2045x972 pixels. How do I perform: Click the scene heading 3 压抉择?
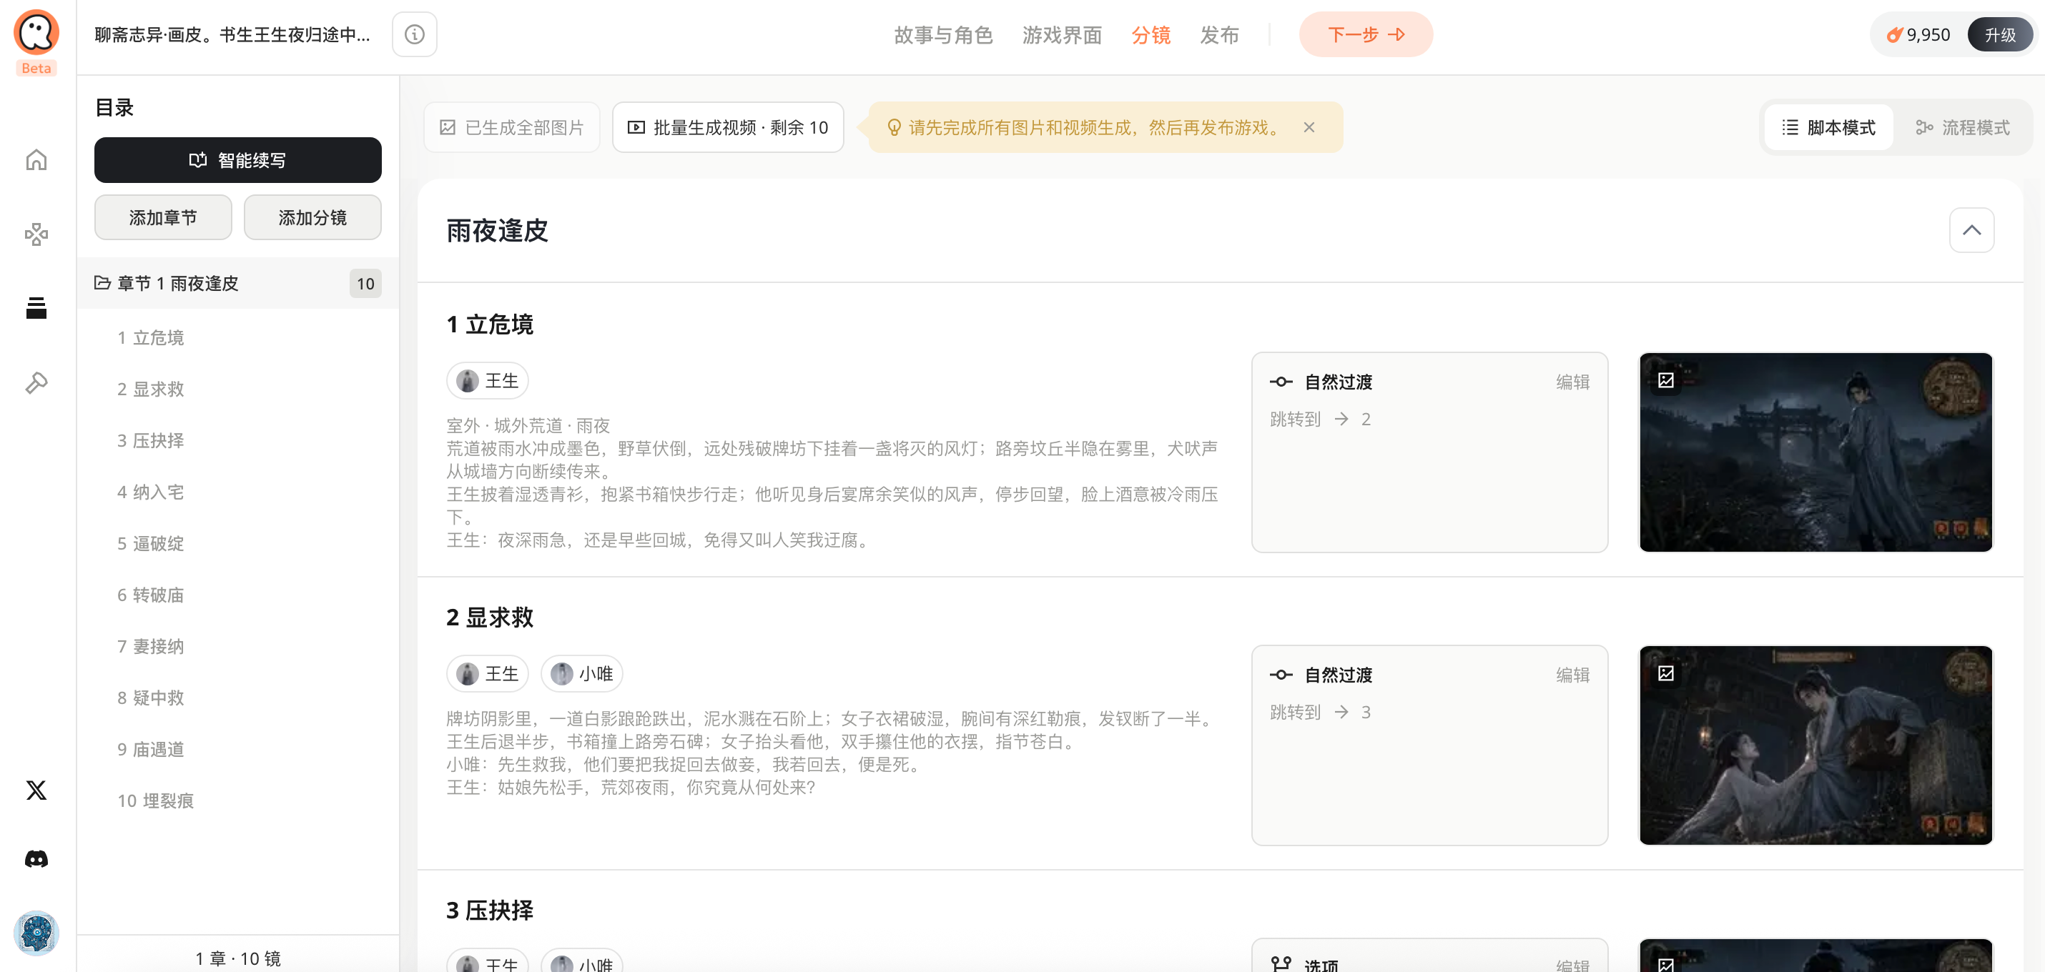click(489, 910)
